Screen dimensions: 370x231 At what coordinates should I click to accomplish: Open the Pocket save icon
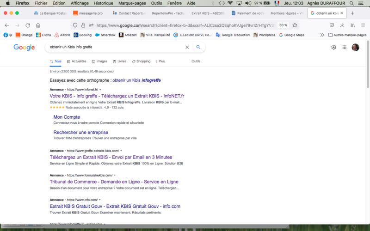[332, 25]
